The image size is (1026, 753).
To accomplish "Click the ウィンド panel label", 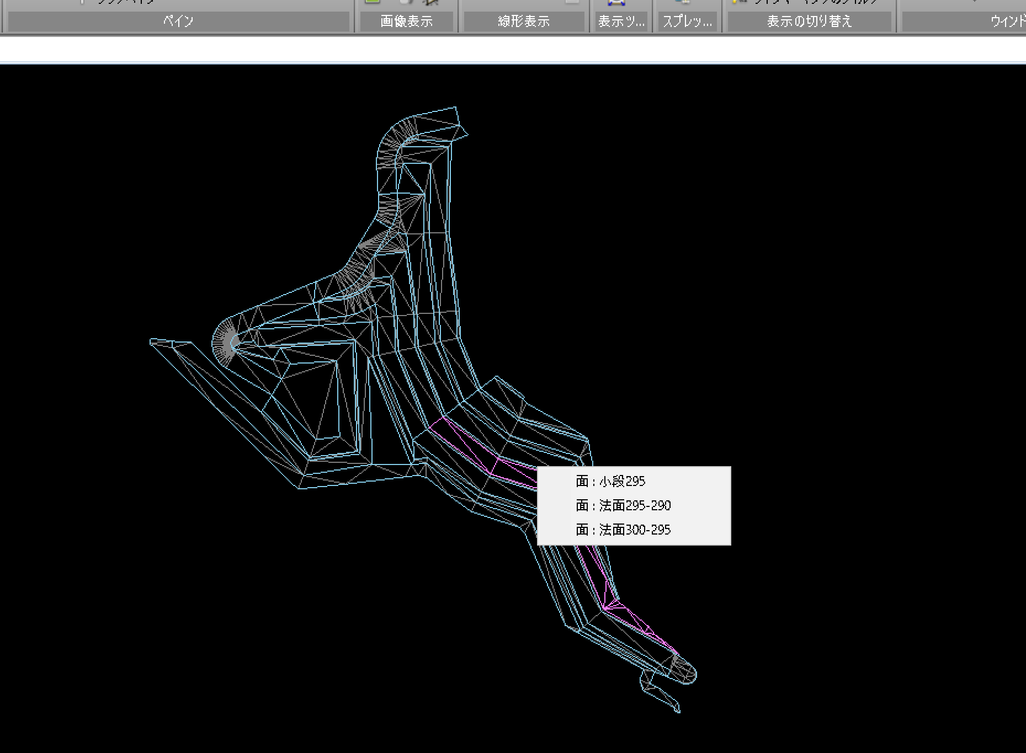I will click(1007, 22).
